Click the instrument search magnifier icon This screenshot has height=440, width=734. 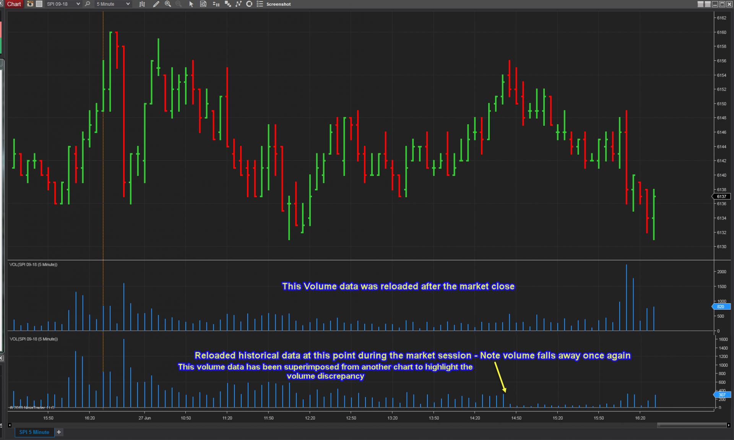[88, 4]
